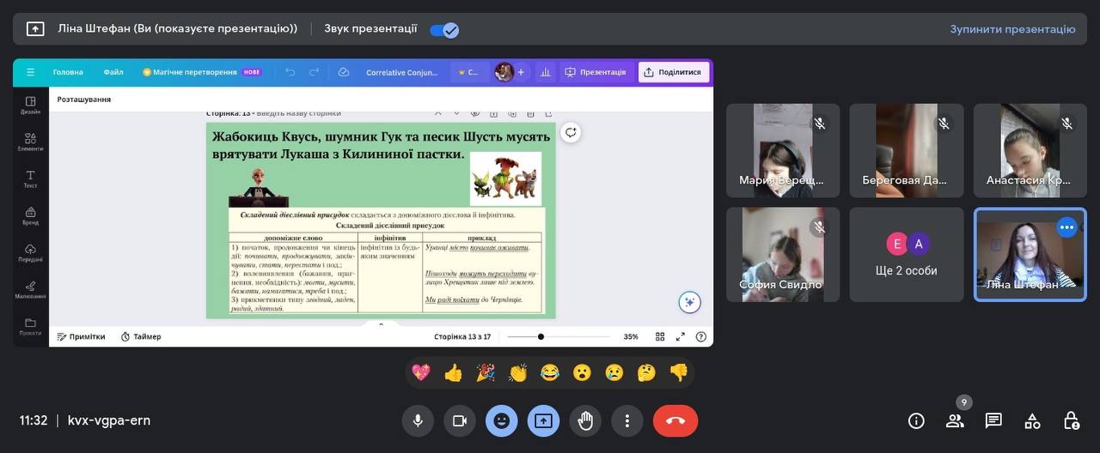Open the emoji reactions button
The width and height of the screenshot is (1100, 453).
501,420
